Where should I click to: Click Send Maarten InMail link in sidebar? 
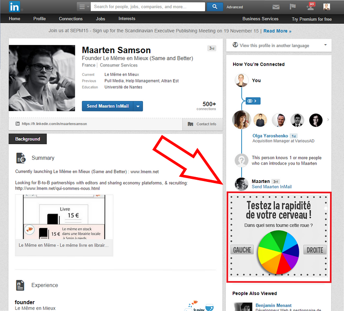[x=272, y=187]
